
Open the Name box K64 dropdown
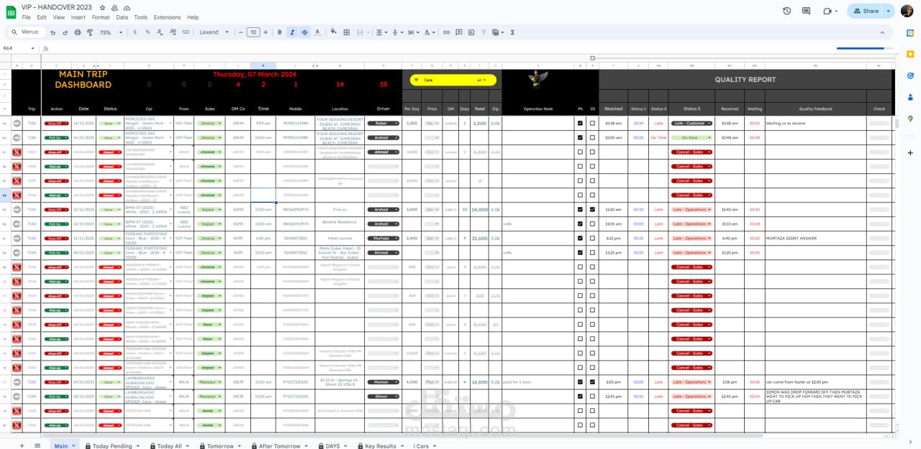pyautogui.click(x=33, y=48)
